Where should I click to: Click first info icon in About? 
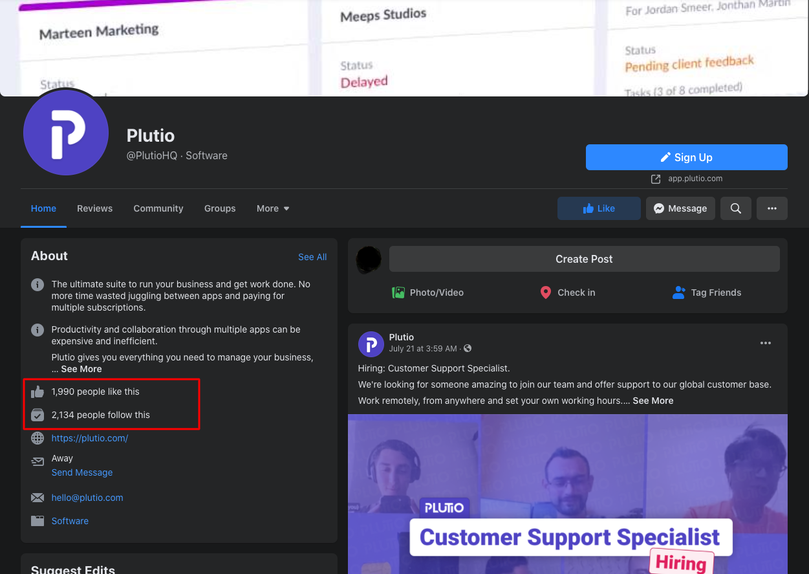(x=38, y=285)
